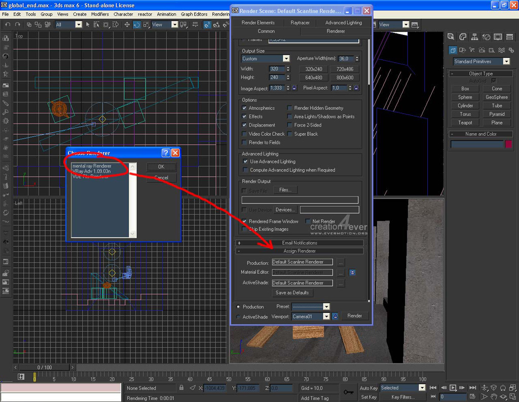The image size is (519, 402).
Task: Click the Set Keys key icon
Action: pos(349,392)
